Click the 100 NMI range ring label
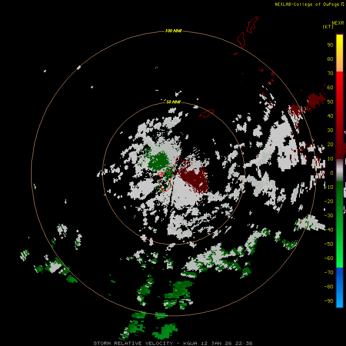Viewport: 346px width, 346px height. click(173, 31)
